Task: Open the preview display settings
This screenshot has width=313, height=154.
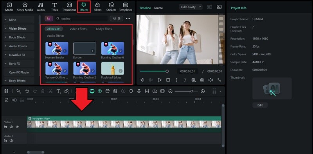Action: point(193,80)
